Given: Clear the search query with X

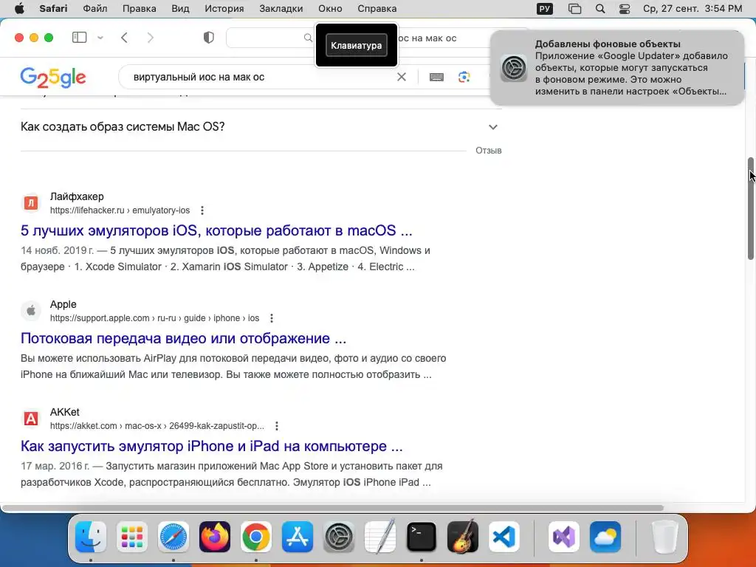Looking at the screenshot, I should (401, 77).
